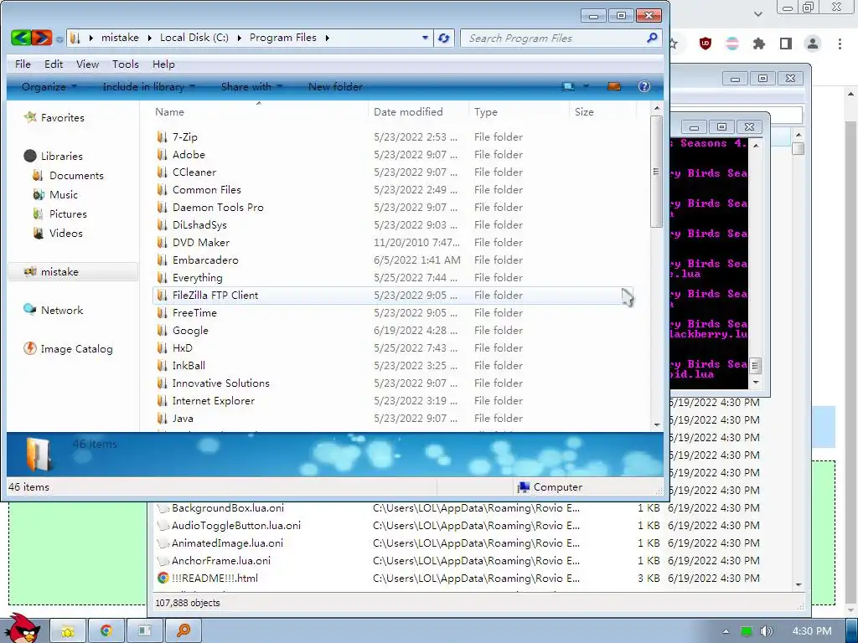Screen dimensions: 858x643
Task: Open the recent pages dropdown beside Forward
Action: [x=59, y=39]
